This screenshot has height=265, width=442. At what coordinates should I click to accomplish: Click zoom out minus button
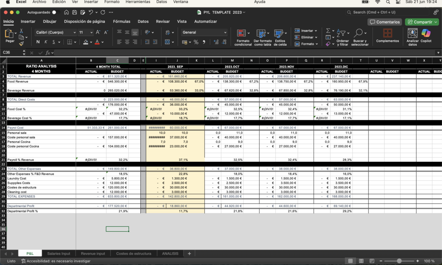tap(380, 261)
